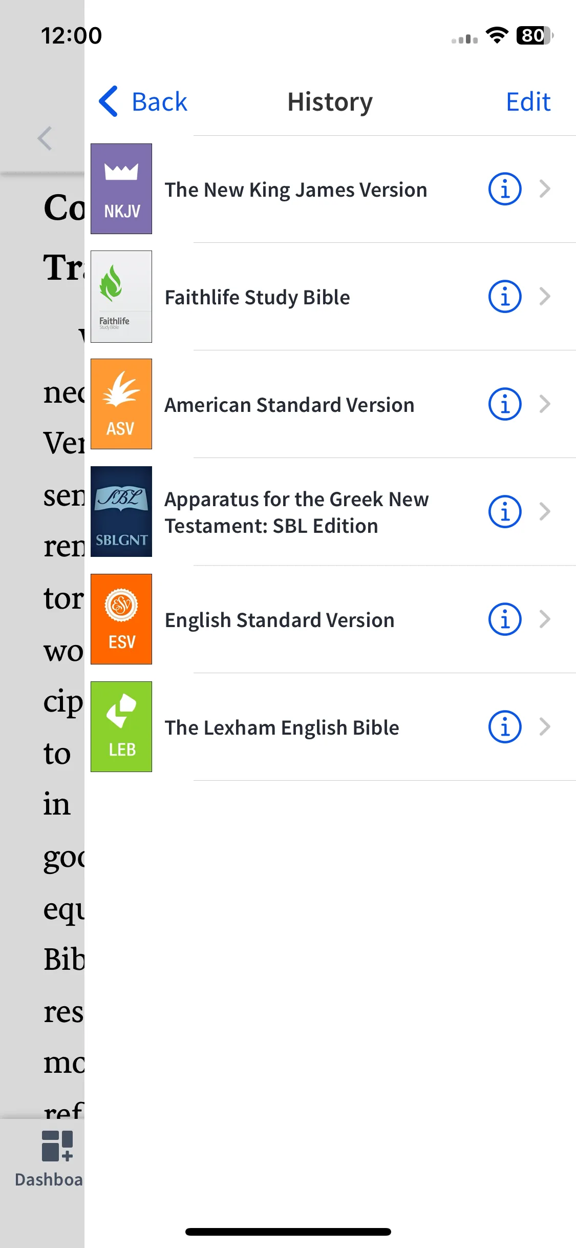Go Back from the History panel
Image resolution: width=576 pixels, height=1248 pixels.
[x=143, y=101]
